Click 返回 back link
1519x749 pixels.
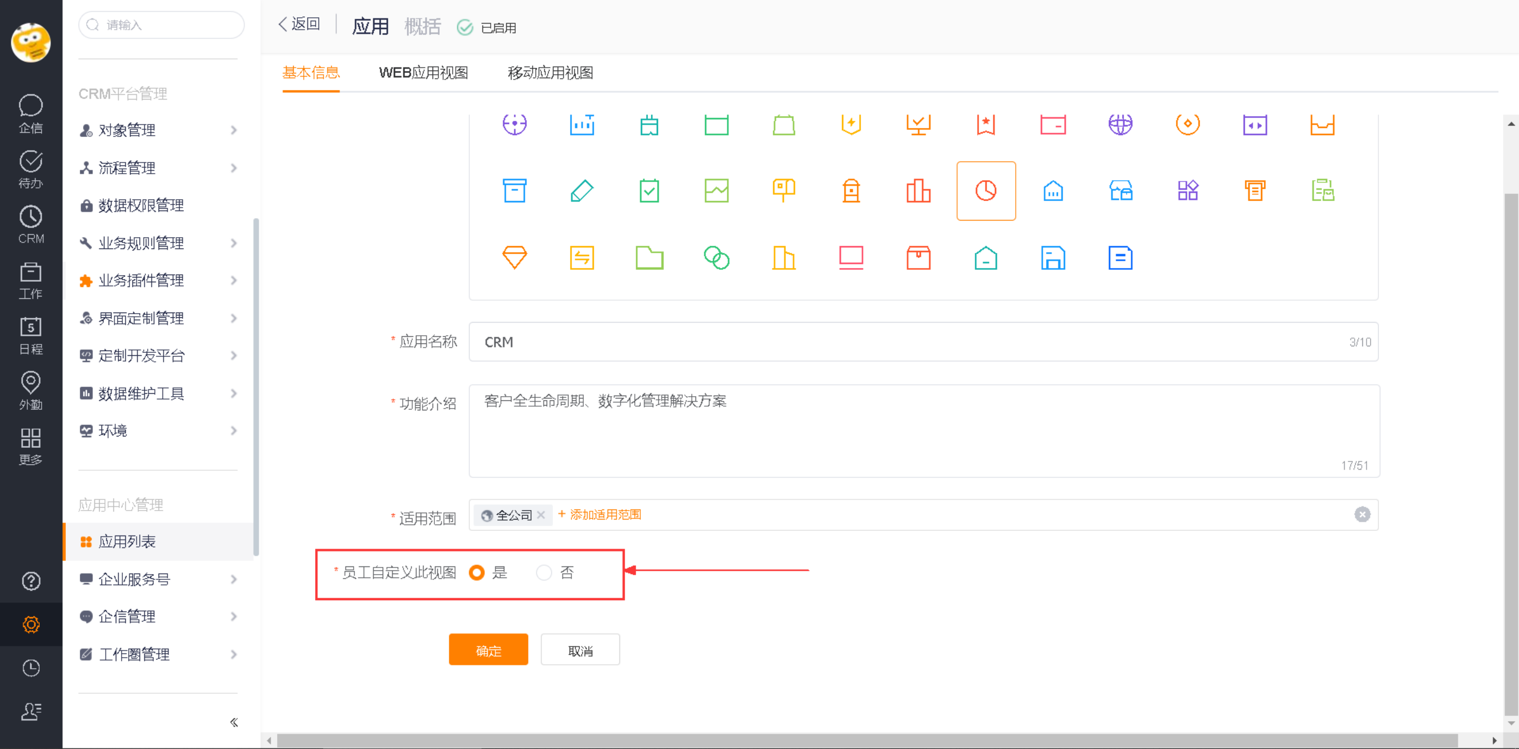(x=299, y=24)
